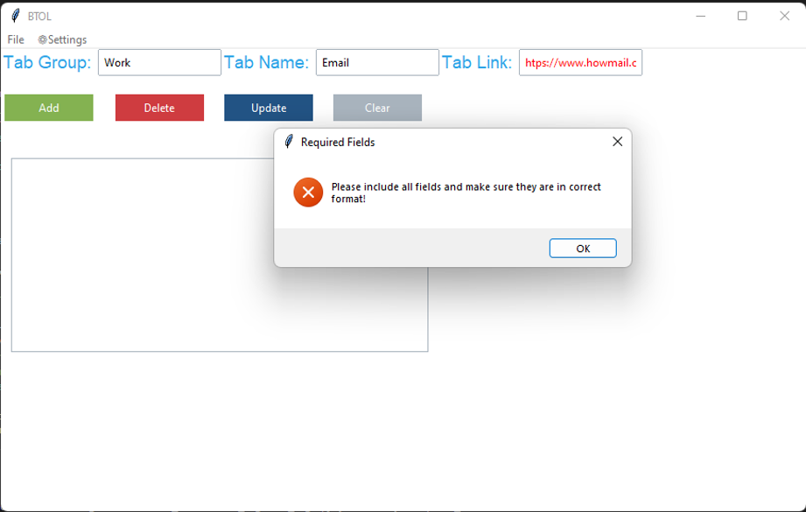Click the feather icon on Required Fields dialog

pyautogui.click(x=287, y=141)
